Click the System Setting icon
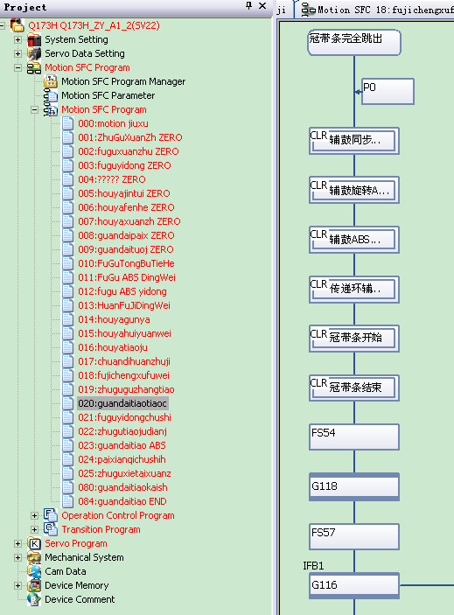Viewport: 454px width, 615px height. click(34, 39)
